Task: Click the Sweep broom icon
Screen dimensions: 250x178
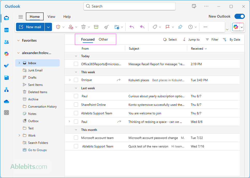Action: 107,27
